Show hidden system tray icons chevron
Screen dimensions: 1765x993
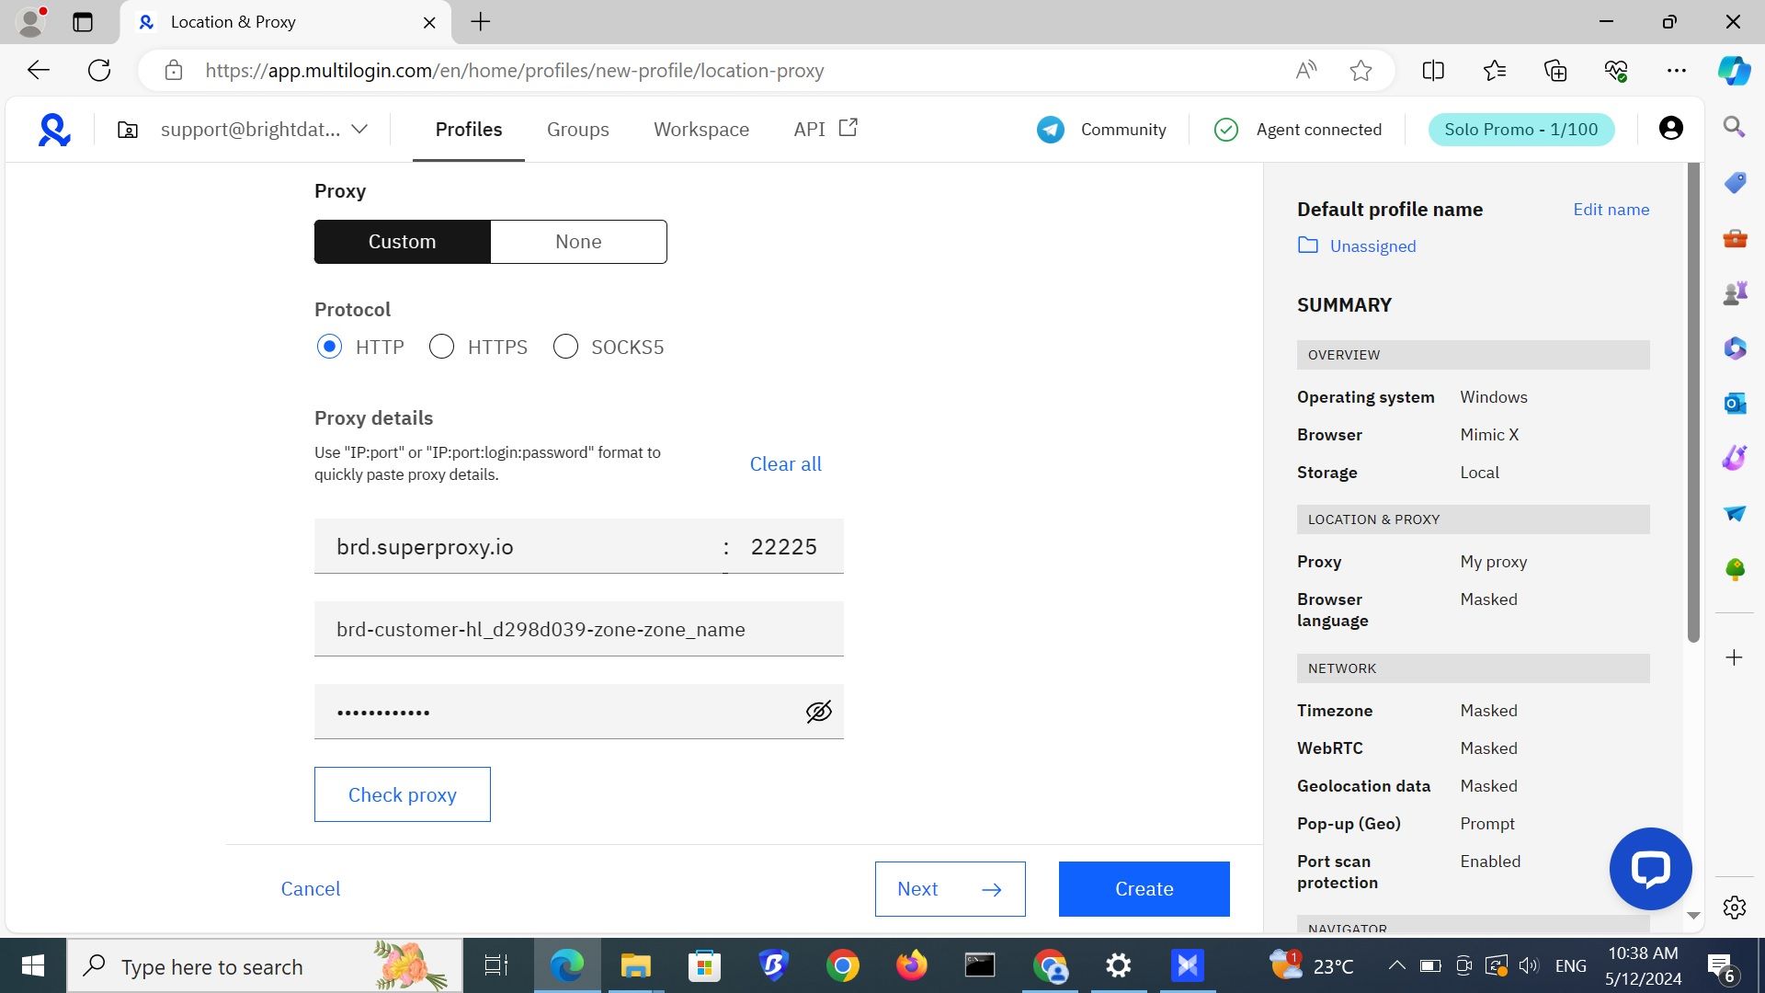pos(1396,965)
